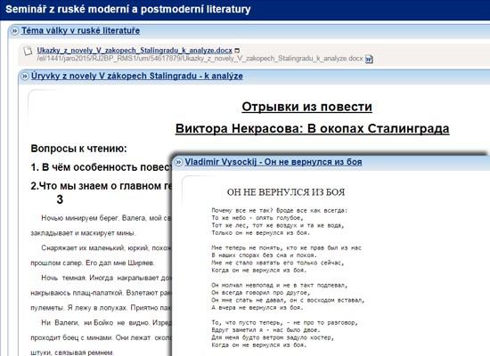Screen dimensions: 490x356
Task: Collapse the Úryvky z novely V zákopech section arrow
Action: [24, 77]
